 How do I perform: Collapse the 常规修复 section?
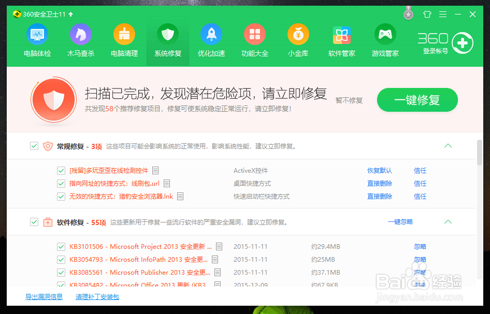(448, 146)
